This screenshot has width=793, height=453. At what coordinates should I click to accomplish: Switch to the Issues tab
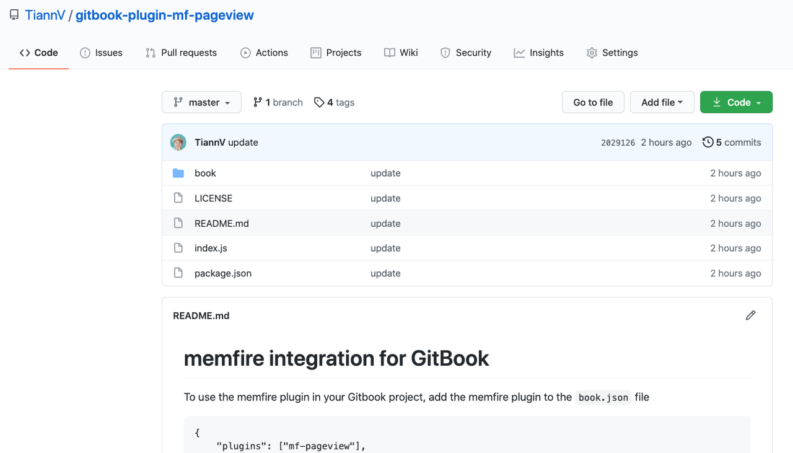(102, 53)
